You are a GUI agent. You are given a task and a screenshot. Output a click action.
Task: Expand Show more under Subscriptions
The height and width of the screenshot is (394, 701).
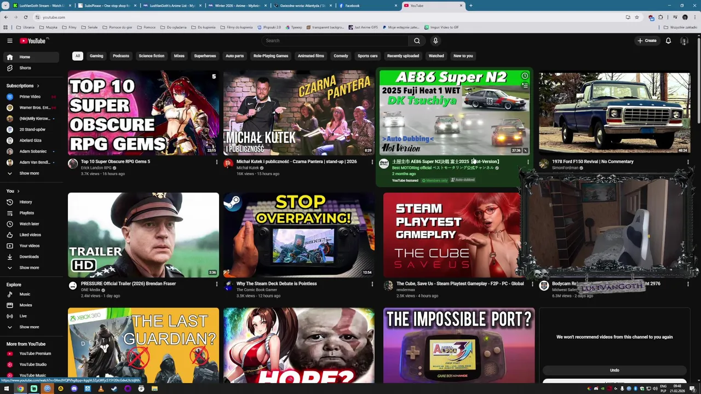31,173
